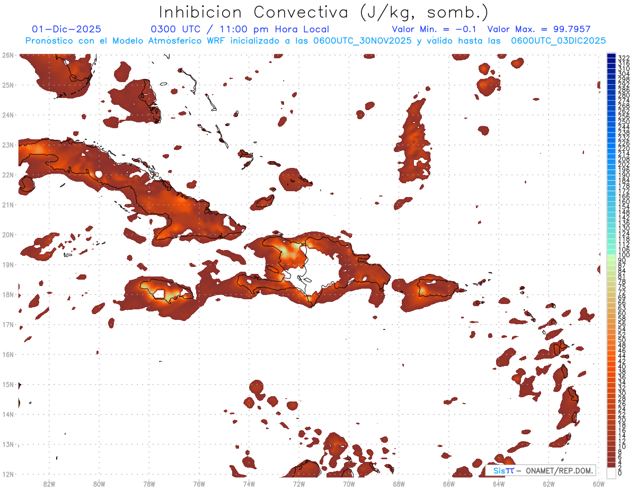Image resolution: width=636 pixels, height=491 pixels.
Task: Click the 18N latitude label
Action: (x=7, y=294)
